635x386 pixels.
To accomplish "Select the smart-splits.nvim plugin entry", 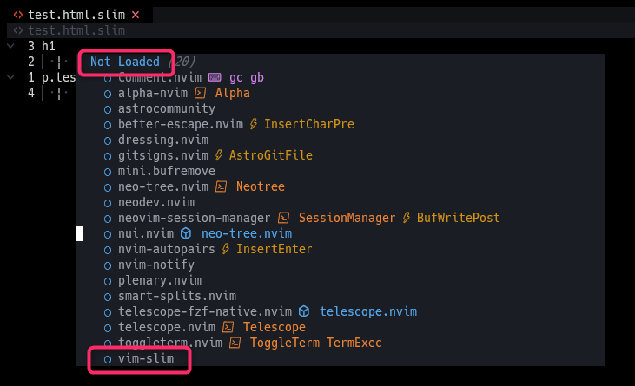I will [x=177, y=296].
